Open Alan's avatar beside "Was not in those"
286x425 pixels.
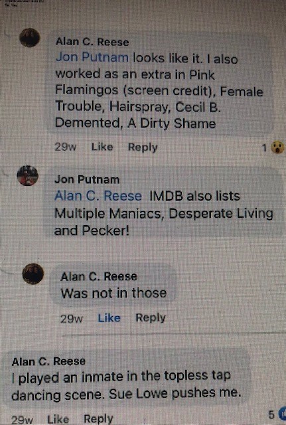33,274
